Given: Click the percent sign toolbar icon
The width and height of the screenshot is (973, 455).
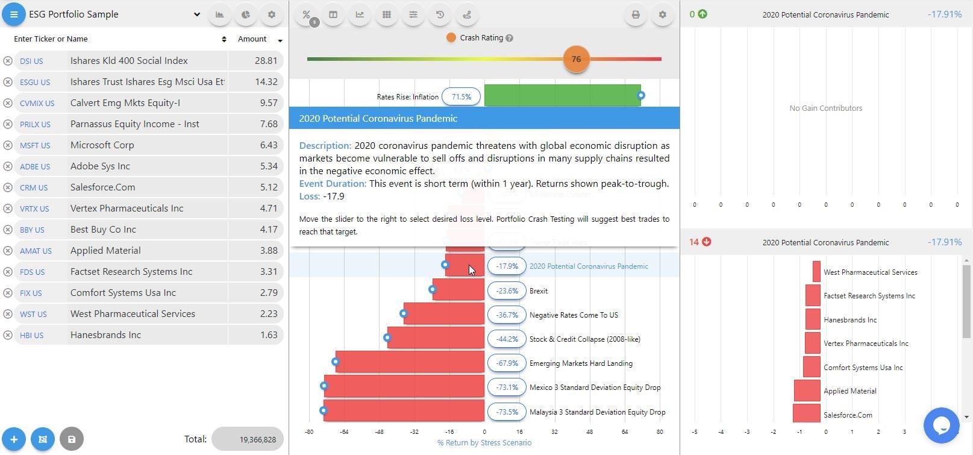Looking at the screenshot, I should pyautogui.click(x=307, y=14).
